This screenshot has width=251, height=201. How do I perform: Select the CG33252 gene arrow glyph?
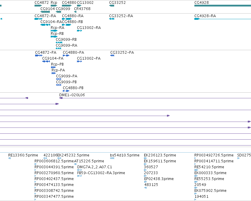pos(111,6)
